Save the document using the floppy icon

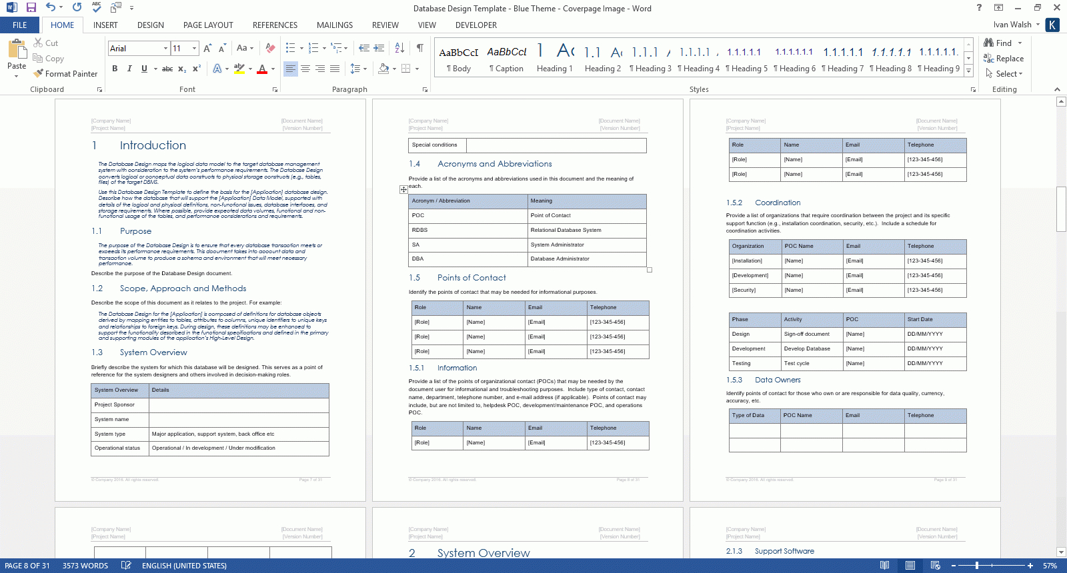tap(31, 8)
